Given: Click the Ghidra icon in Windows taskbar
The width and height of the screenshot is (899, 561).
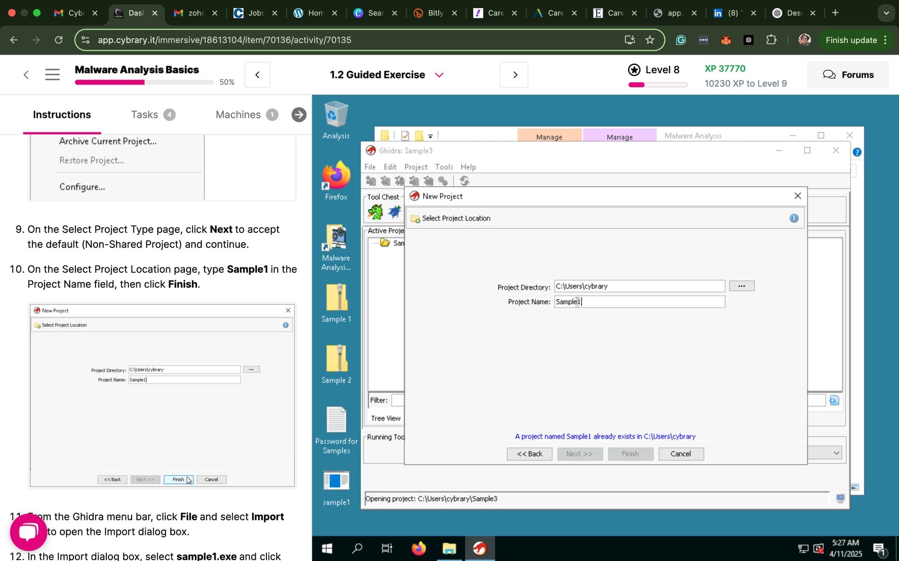Looking at the screenshot, I should (479, 548).
